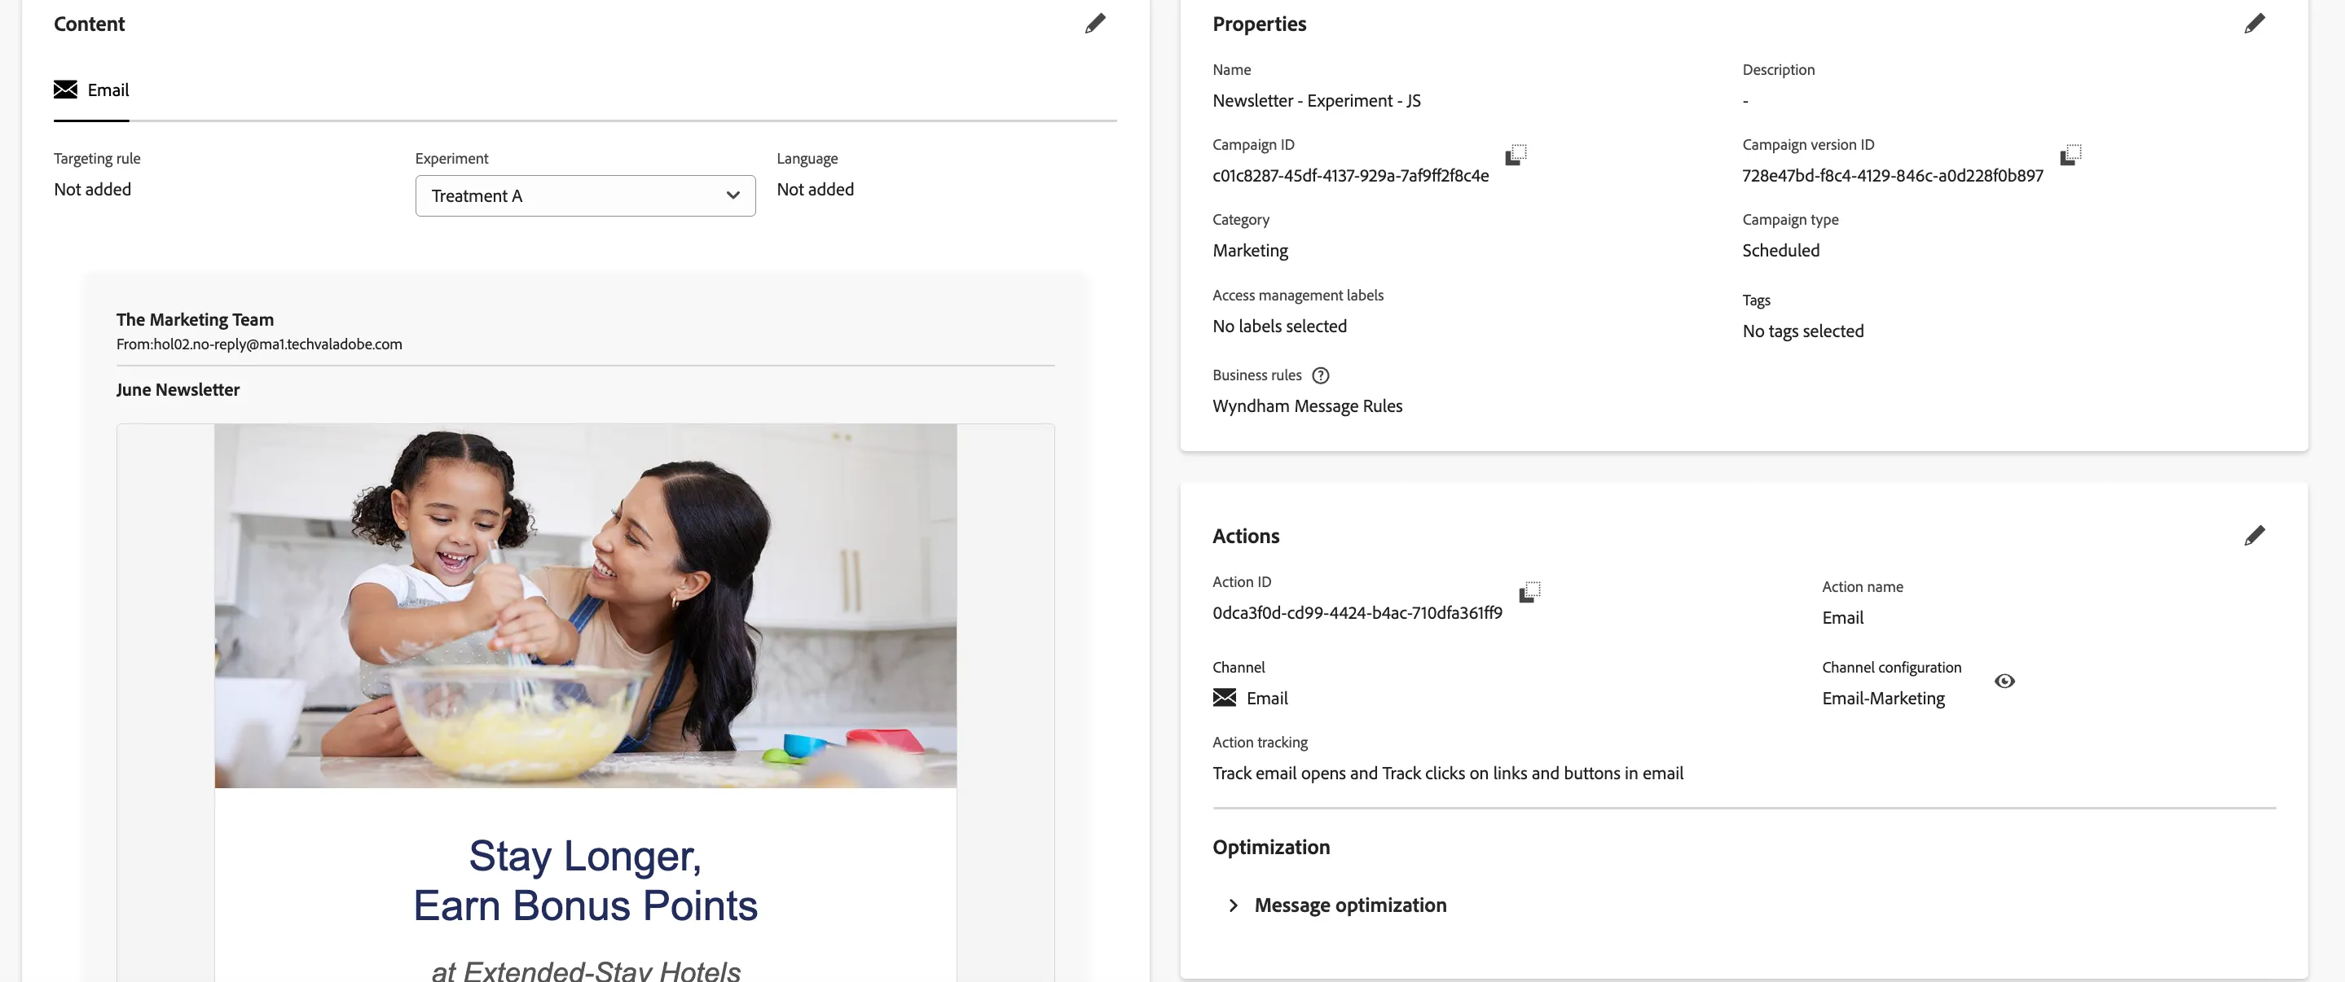Copy the Campaign version ID value
This screenshot has width=2345, height=982.
(x=2071, y=154)
